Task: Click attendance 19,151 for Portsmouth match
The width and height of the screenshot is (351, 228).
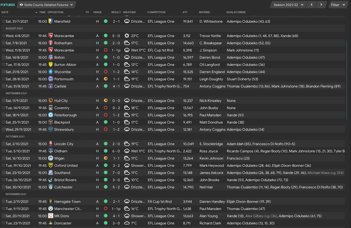Action: 188,79
